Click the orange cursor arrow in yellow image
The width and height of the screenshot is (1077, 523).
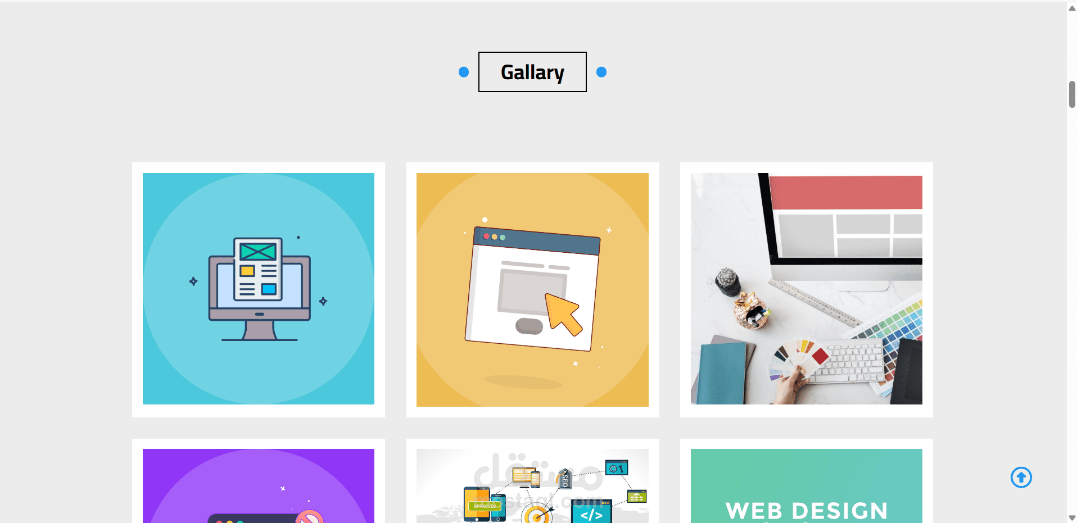pyautogui.click(x=564, y=314)
